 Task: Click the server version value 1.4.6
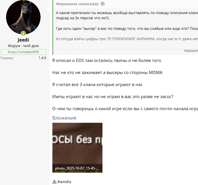42,58
